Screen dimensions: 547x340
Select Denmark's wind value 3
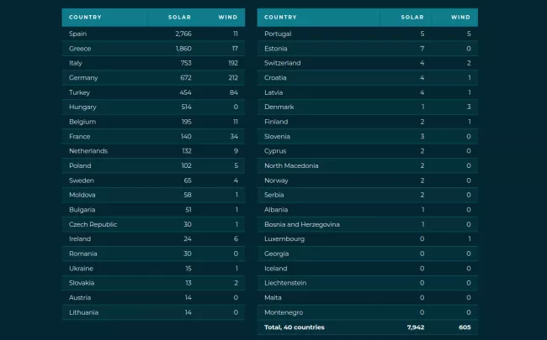point(469,107)
